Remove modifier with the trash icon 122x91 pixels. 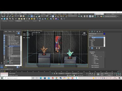click(x=97, y=48)
